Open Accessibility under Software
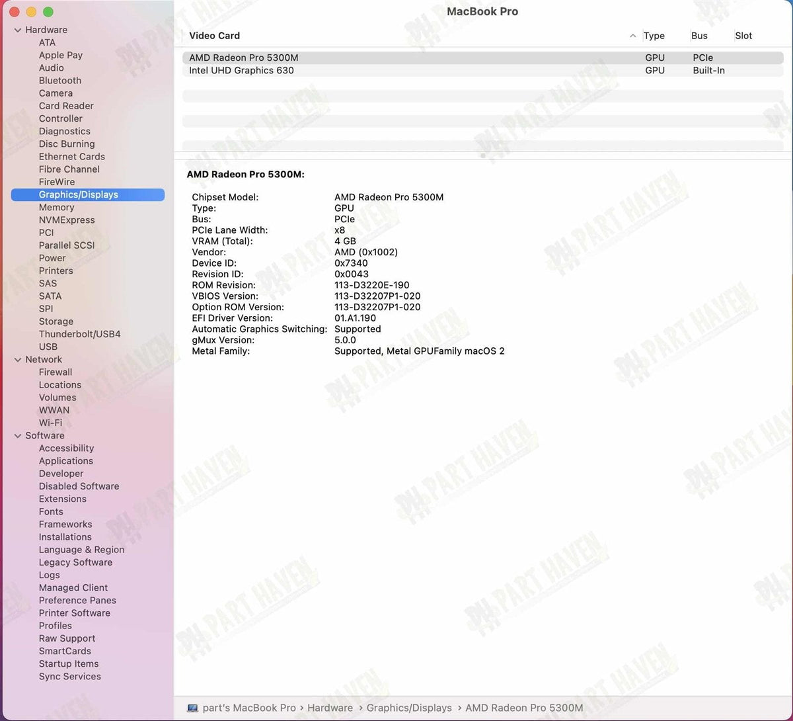793x721 pixels. tap(66, 448)
